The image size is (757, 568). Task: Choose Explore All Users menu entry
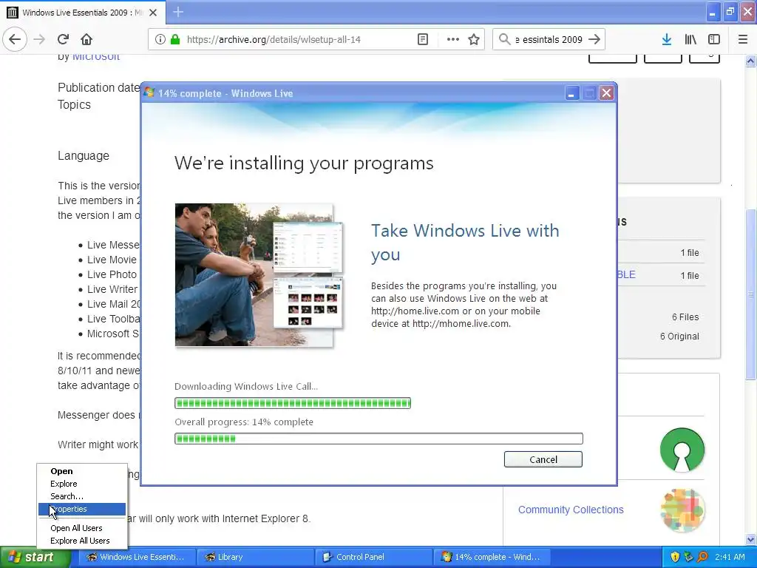82,541
